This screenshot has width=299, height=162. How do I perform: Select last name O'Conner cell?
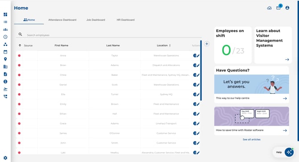click(x=115, y=133)
